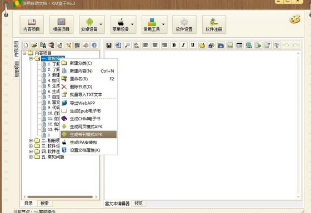Expand the 四.软件注 folder node

coord(31,151)
